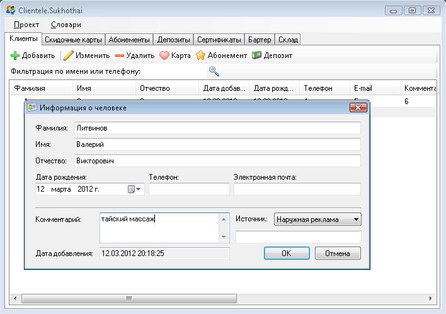Switch to the Депозиты tab
This screenshot has height=314, width=446.
click(x=173, y=40)
